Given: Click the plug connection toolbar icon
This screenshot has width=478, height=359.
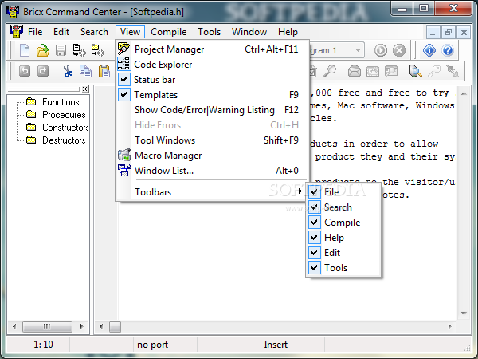Looking at the screenshot, I should point(453,71).
